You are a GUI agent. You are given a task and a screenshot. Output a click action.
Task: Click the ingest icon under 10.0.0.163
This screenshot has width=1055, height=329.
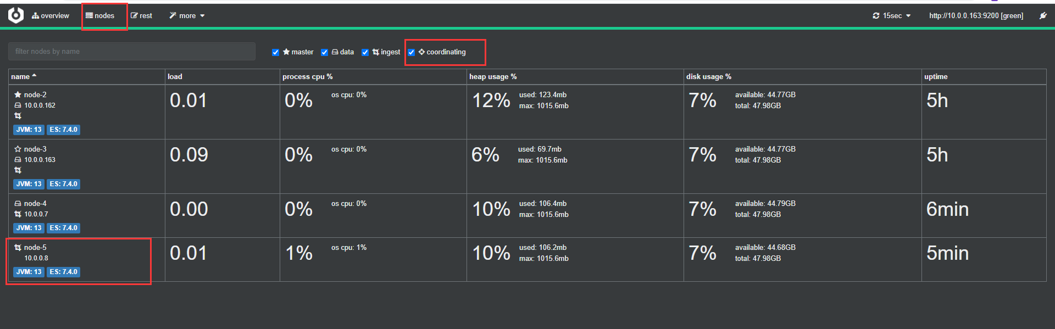tap(18, 170)
